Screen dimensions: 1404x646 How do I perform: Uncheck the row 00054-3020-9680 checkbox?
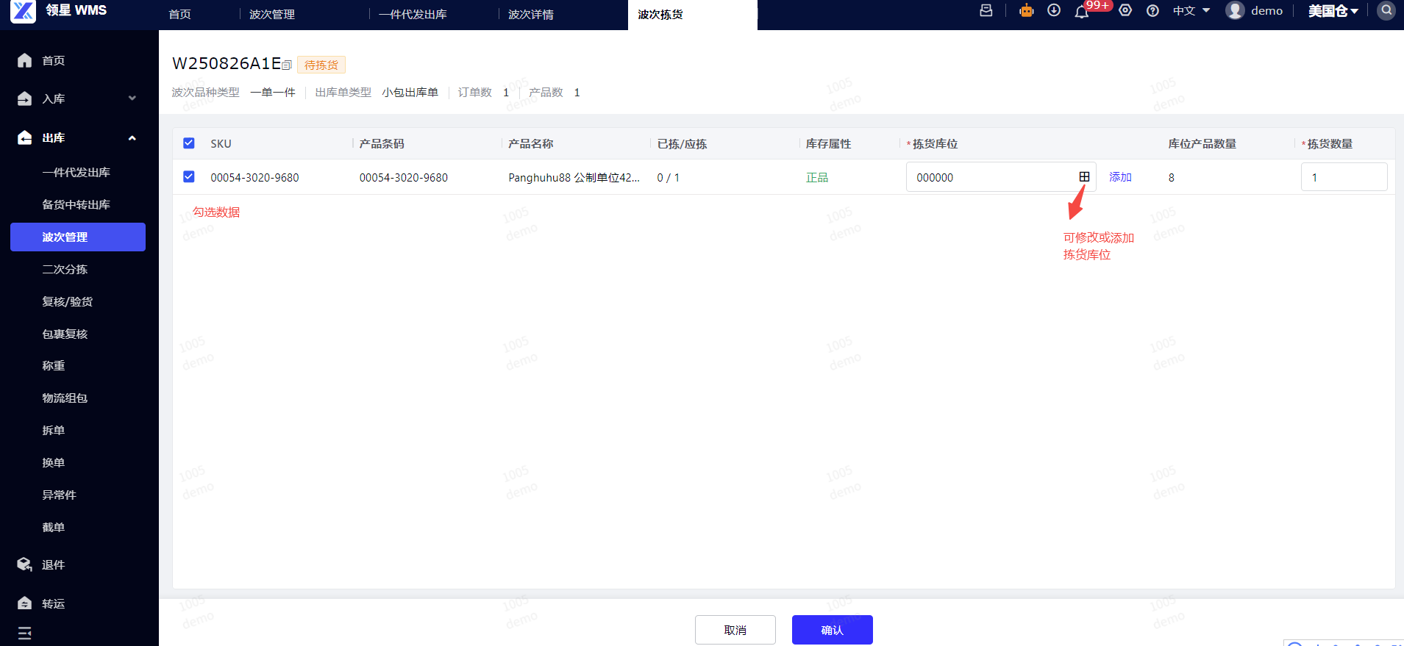tap(189, 176)
